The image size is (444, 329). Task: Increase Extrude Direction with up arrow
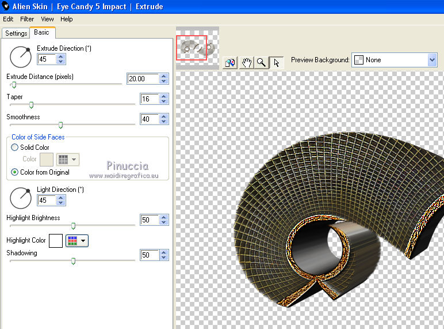point(60,56)
